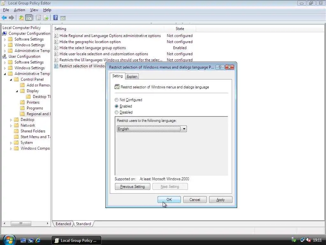
Task: Click the User Configuration node icon
Action: click(x=4, y=56)
